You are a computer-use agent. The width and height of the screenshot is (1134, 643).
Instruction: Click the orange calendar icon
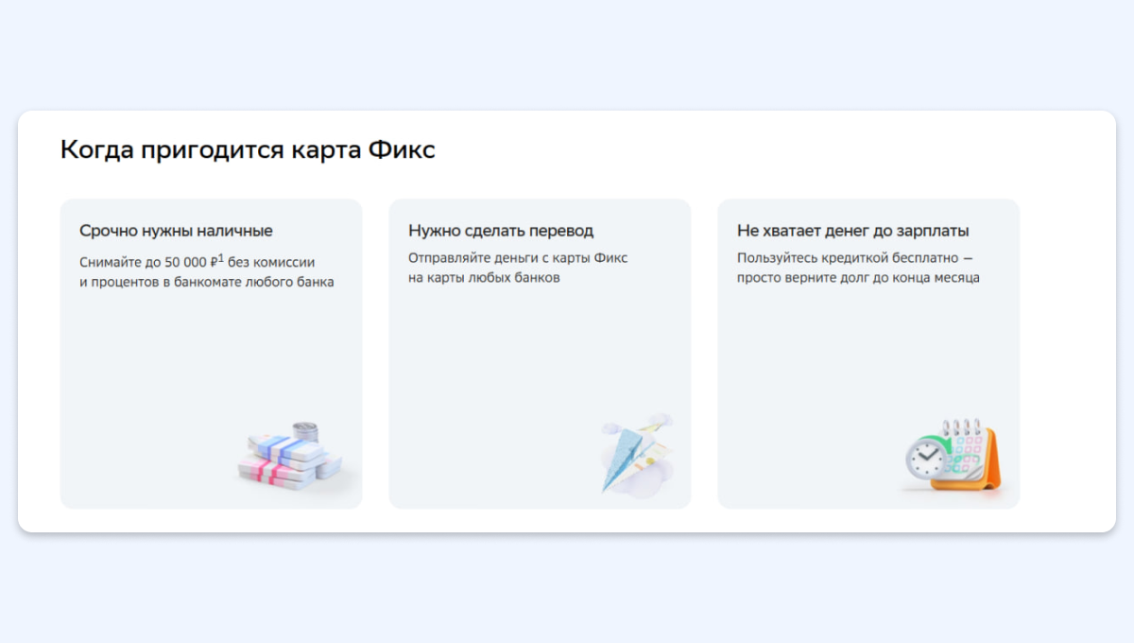(966, 459)
